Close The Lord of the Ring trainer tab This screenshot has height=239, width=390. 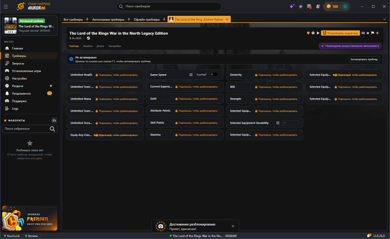click(x=227, y=19)
